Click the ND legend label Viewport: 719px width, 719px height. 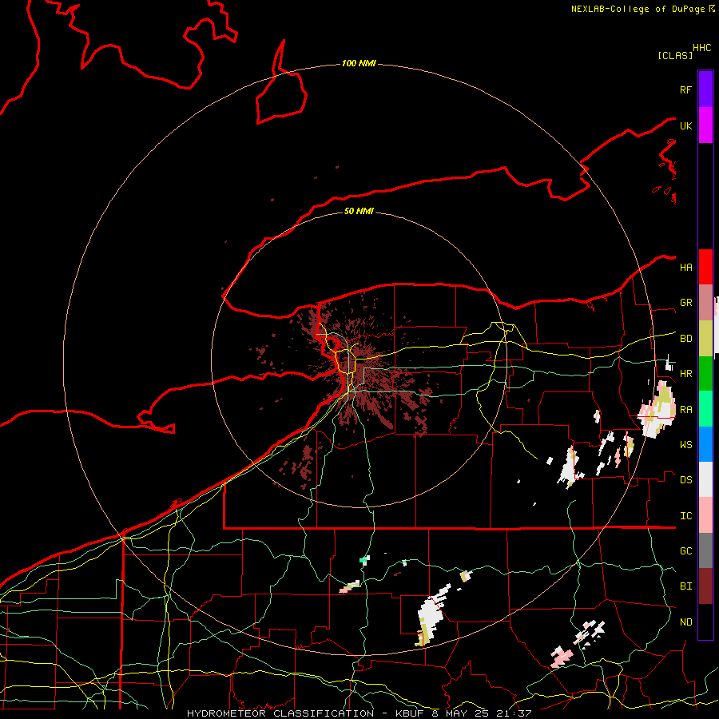click(x=685, y=622)
